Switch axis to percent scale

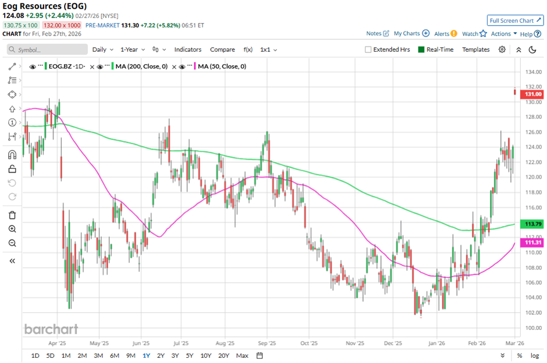pyautogui.click(x=520, y=355)
